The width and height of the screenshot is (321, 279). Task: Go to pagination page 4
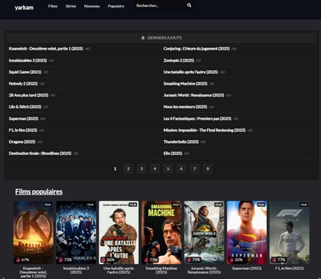(155, 169)
